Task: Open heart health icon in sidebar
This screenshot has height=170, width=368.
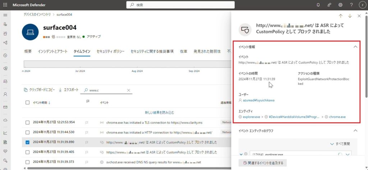Action: (5, 151)
